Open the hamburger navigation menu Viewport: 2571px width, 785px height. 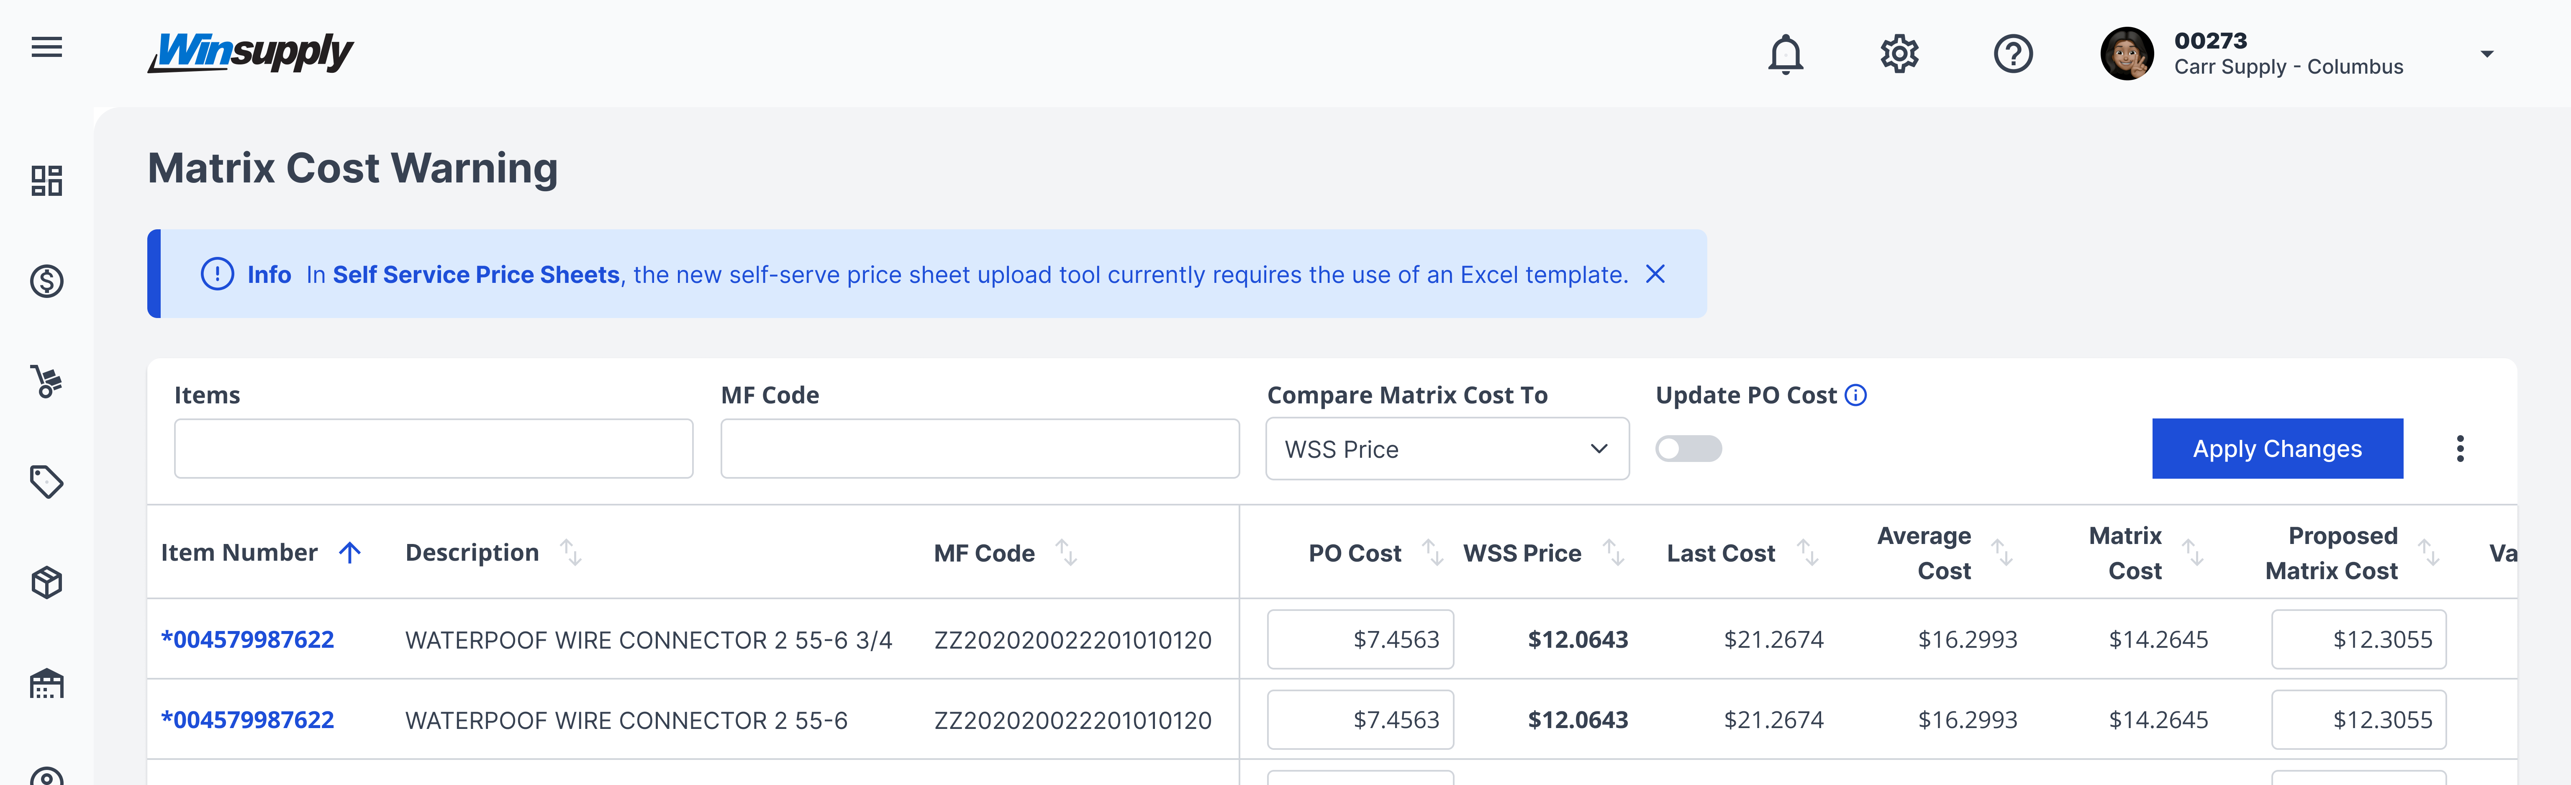[46, 48]
